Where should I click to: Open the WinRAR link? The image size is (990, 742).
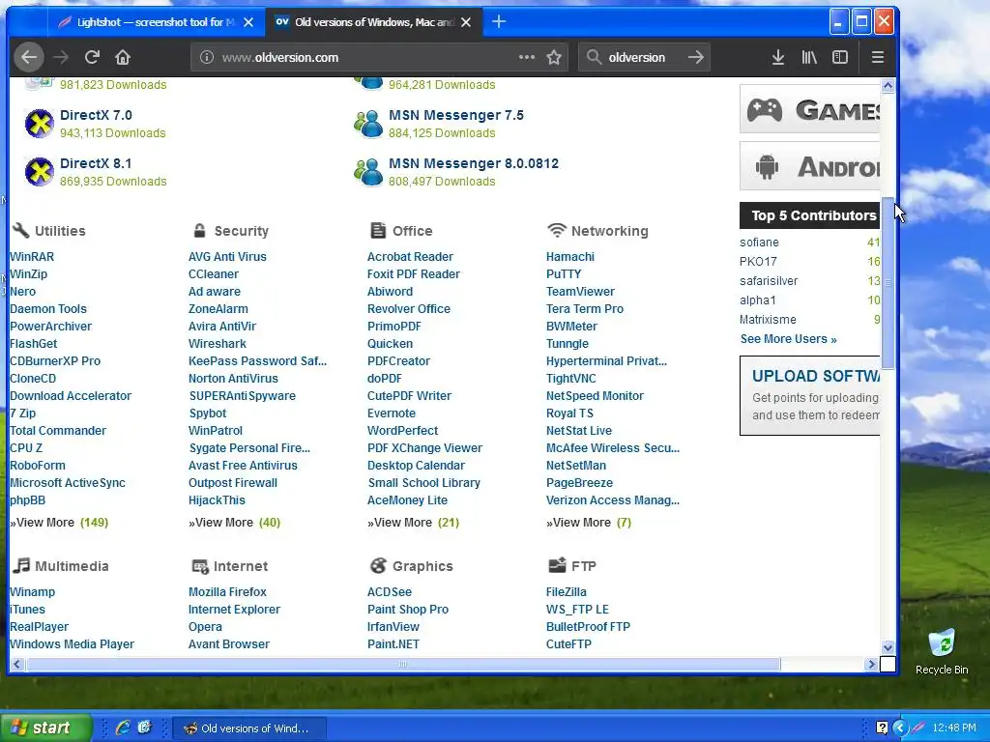pyautogui.click(x=32, y=257)
